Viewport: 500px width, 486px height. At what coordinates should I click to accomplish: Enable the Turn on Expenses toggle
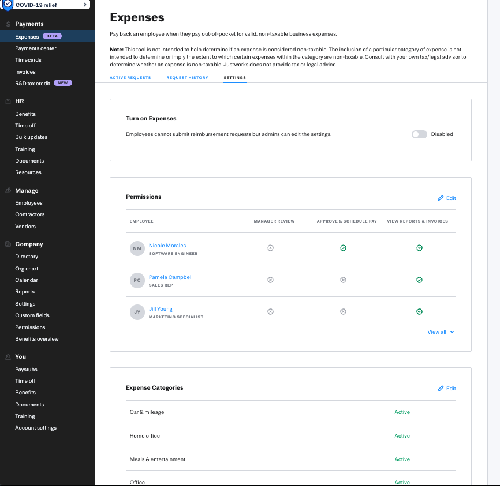coord(419,134)
